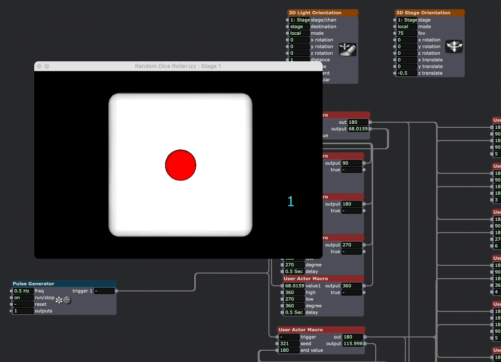Click the asterisk icon in Pulse Generator
This screenshot has height=362, width=501.
(x=59, y=300)
